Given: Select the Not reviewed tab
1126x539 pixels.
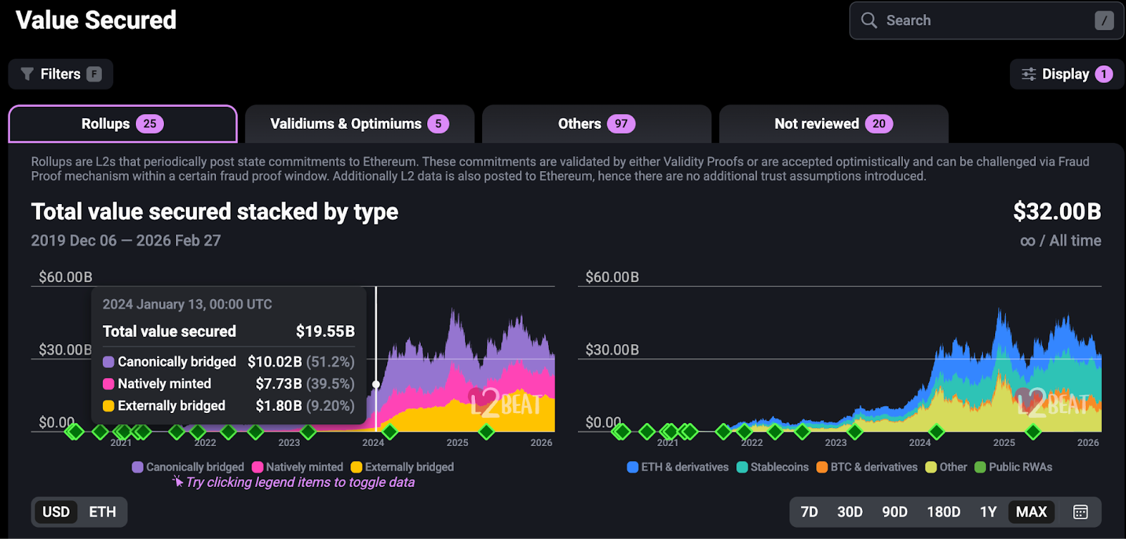Looking at the screenshot, I should point(833,124).
